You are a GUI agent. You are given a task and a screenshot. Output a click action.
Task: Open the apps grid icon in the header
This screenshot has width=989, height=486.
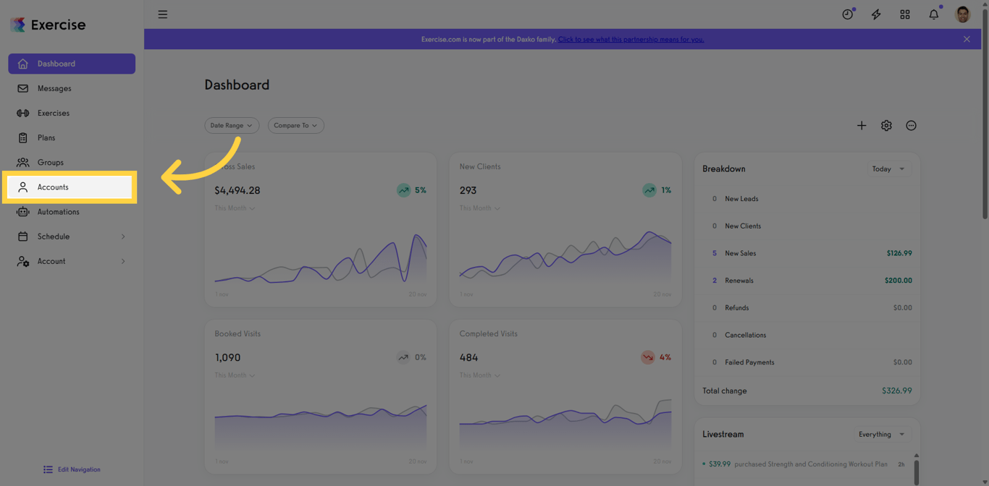pyautogui.click(x=905, y=14)
